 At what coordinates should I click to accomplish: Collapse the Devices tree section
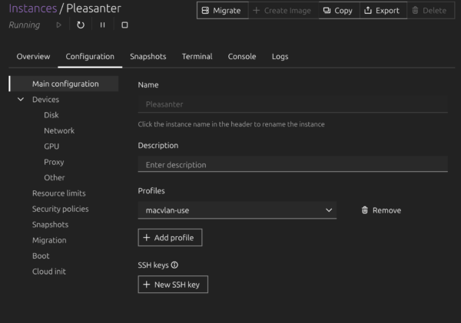tap(21, 99)
